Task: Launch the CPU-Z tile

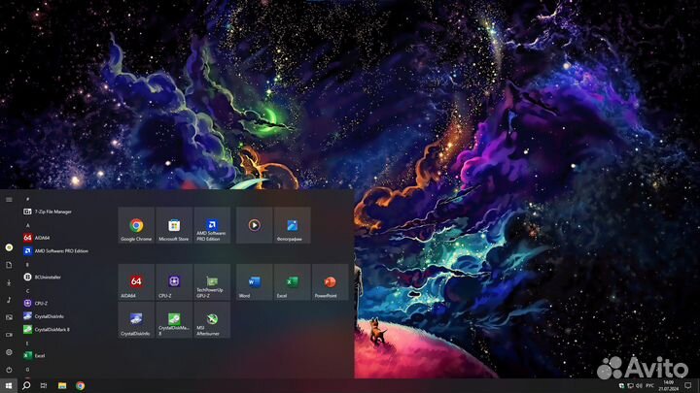Action: (x=174, y=282)
